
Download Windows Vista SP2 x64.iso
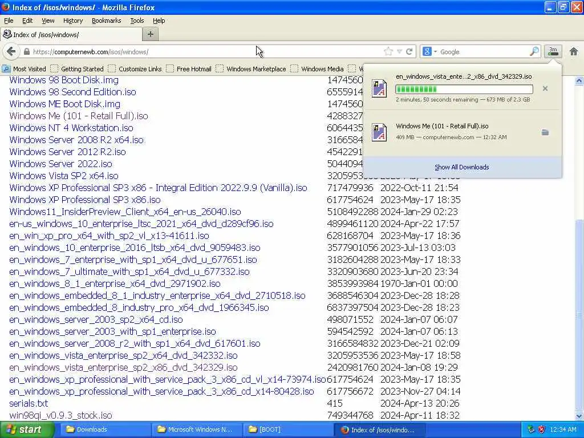pos(64,176)
